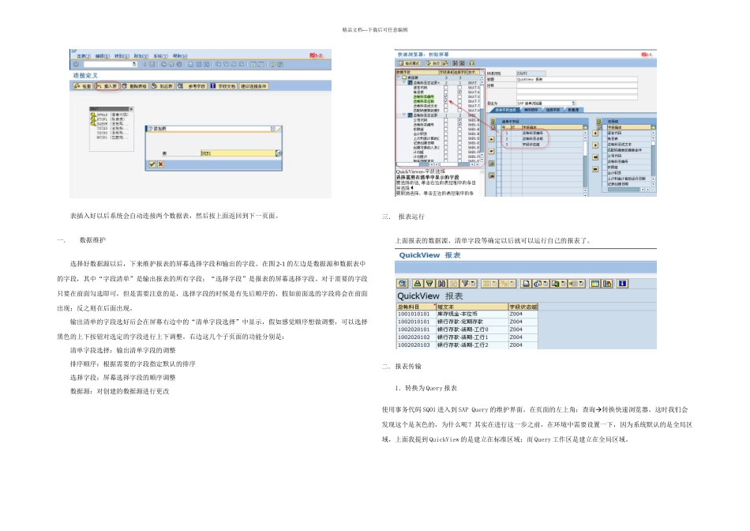750x531 pixels.
Task: Switch to the 选择字段 tab
Action: pos(553,110)
